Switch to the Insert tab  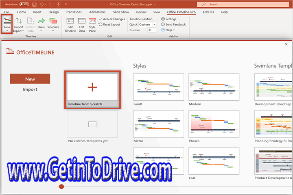37,12
